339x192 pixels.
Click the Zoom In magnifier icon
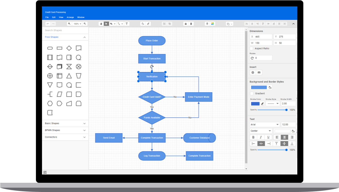click(x=85, y=24)
